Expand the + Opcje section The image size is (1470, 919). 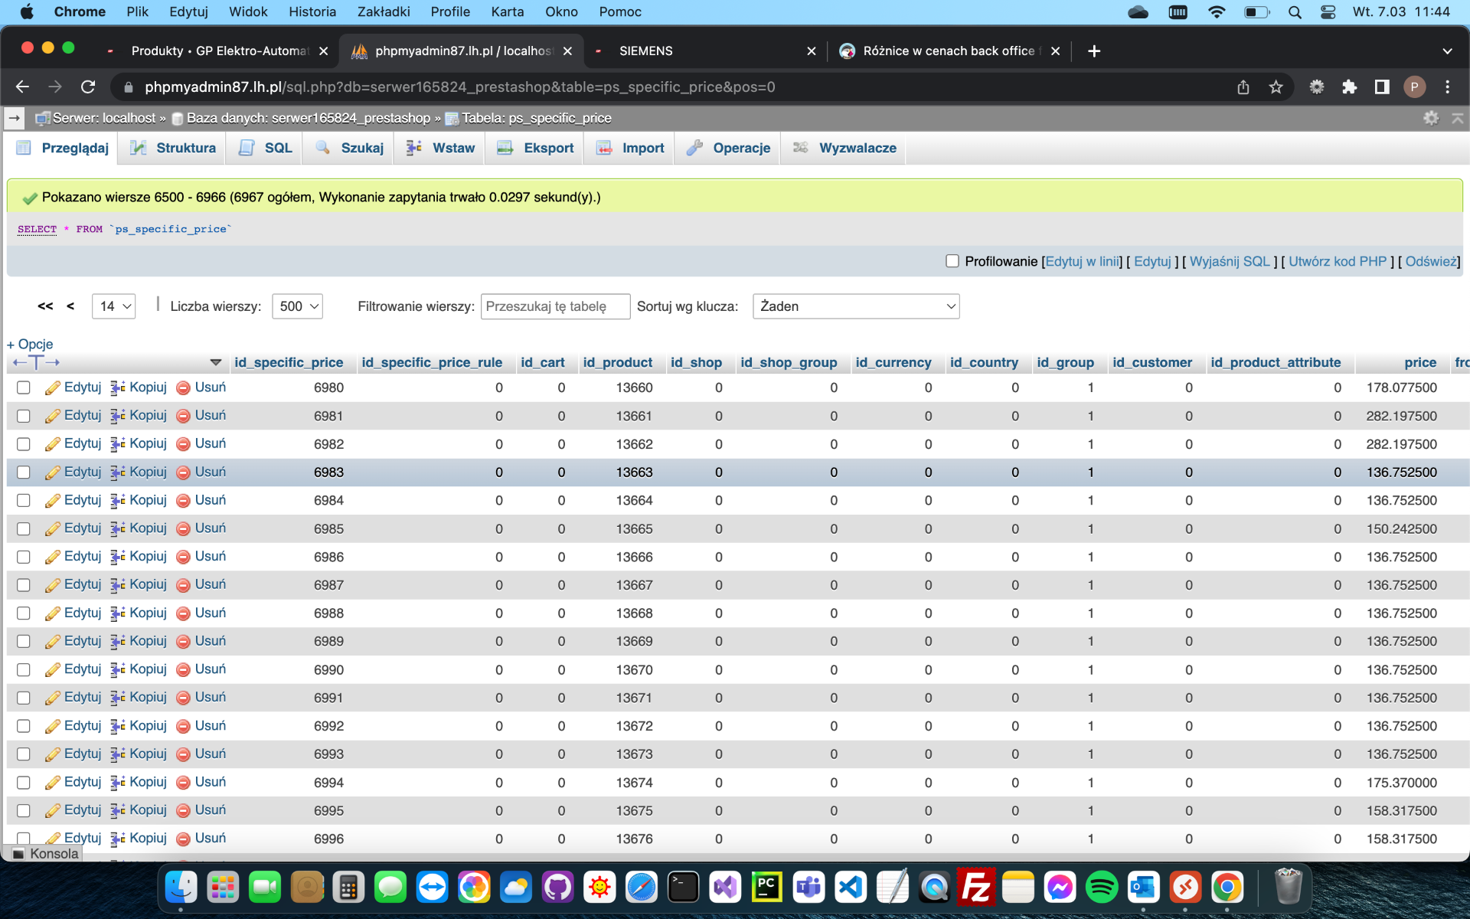tap(30, 344)
